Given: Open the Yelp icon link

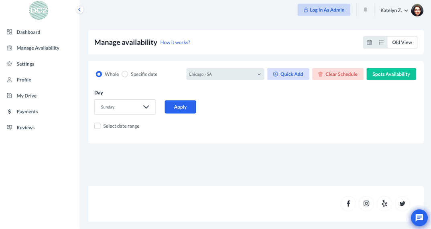Looking at the screenshot, I should click(x=384, y=204).
